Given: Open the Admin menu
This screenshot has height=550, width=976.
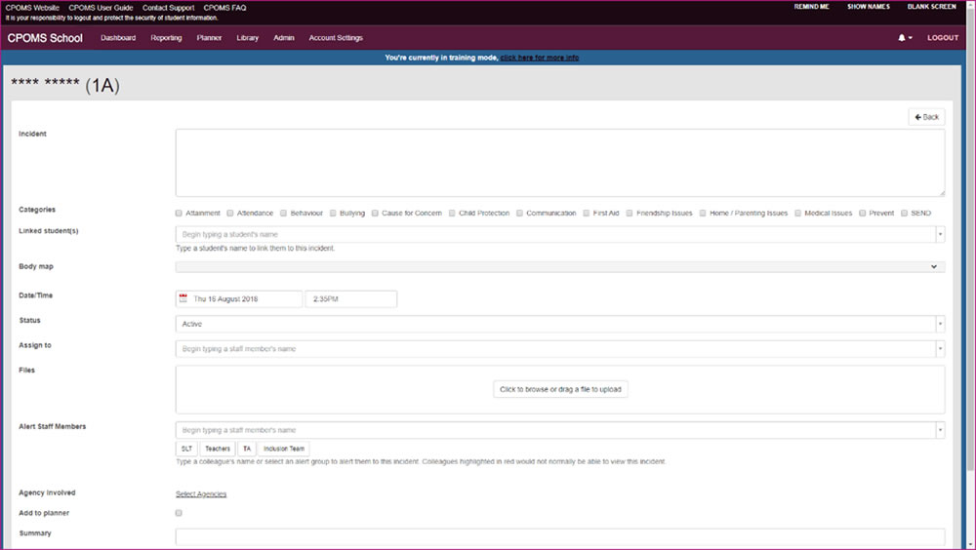Looking at the screenshot, I should 284,38.
